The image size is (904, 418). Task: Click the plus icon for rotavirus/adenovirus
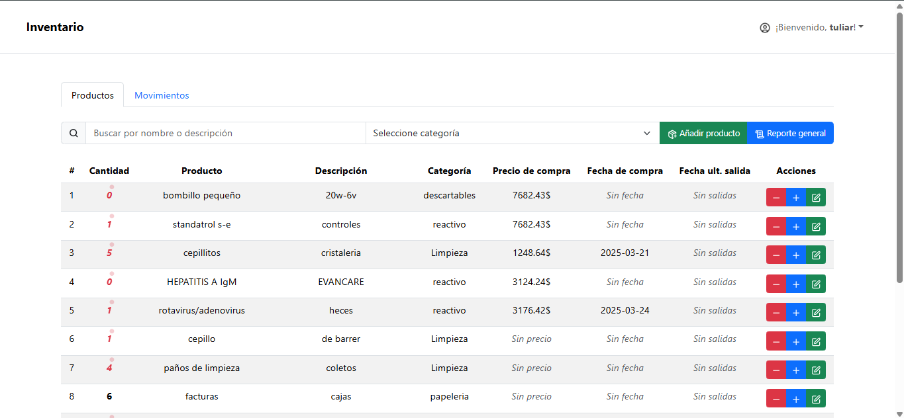pyautogui.click(x=796, y=312)
